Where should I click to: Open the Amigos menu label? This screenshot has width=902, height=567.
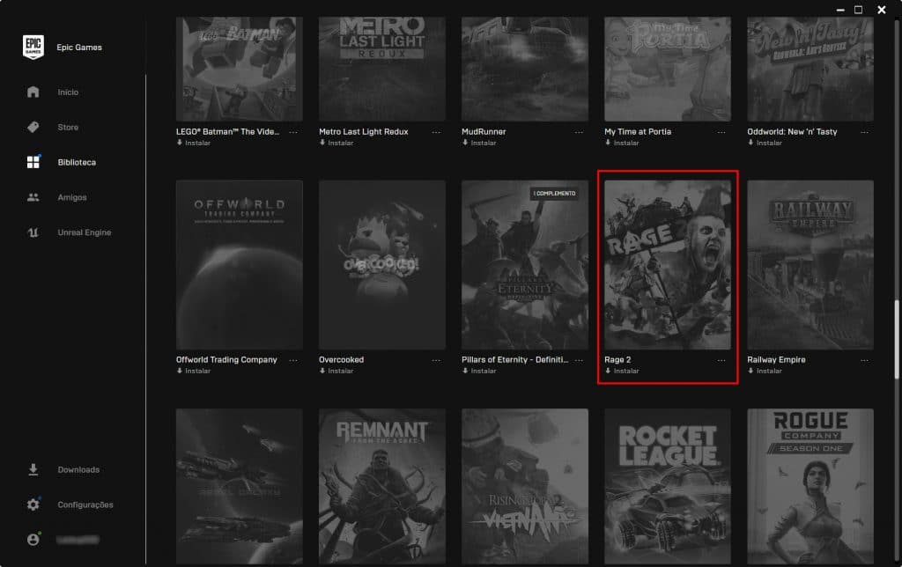pyautogui.click(x=72, y=197)
